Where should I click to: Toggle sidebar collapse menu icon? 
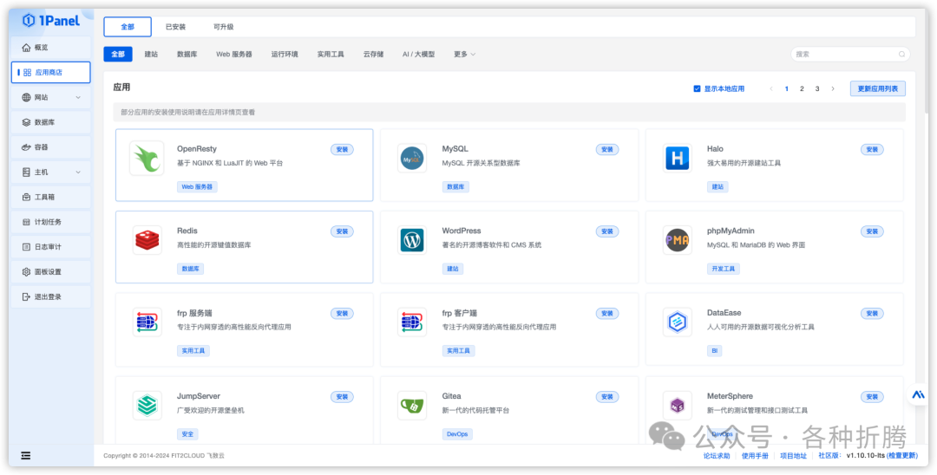pyautogui.click(x=26, y=455)
